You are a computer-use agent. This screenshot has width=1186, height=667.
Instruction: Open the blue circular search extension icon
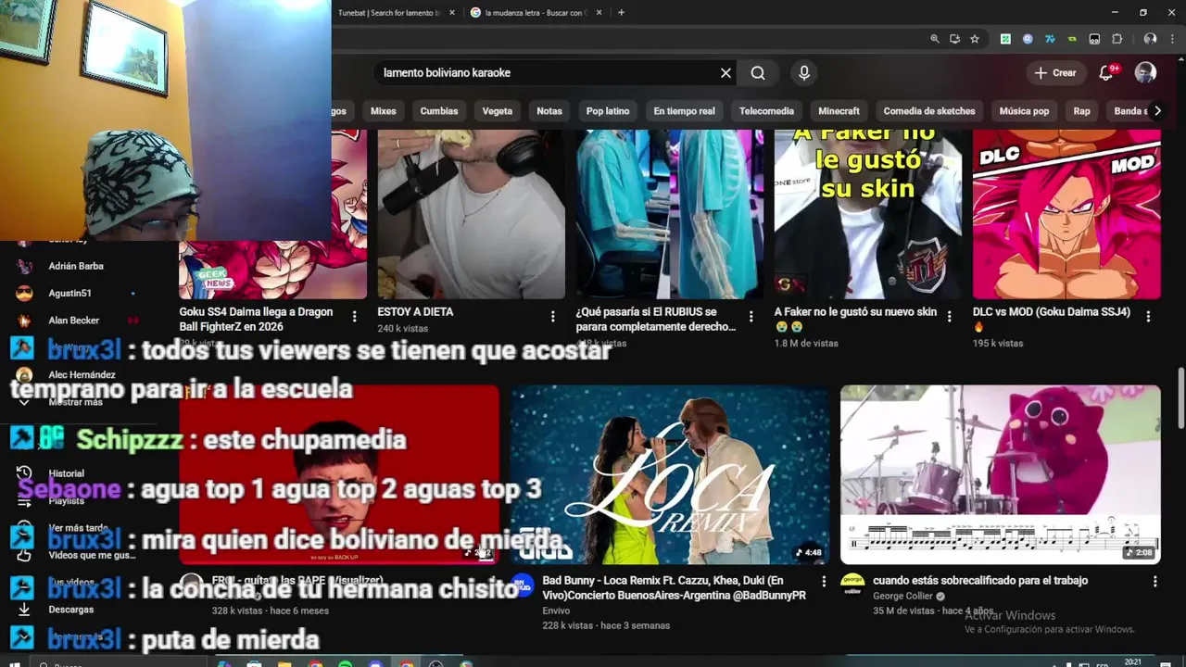tap(1028, 39)
